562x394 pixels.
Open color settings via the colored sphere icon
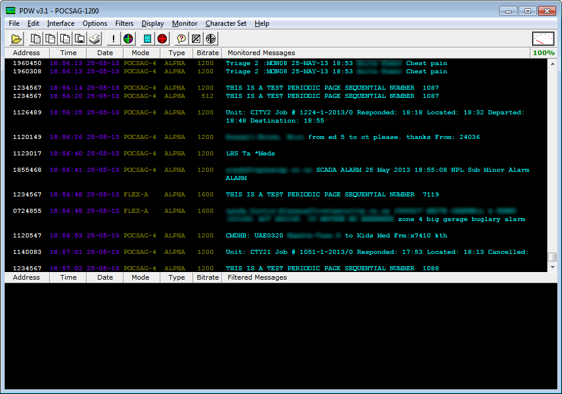(x=128, y=39)
